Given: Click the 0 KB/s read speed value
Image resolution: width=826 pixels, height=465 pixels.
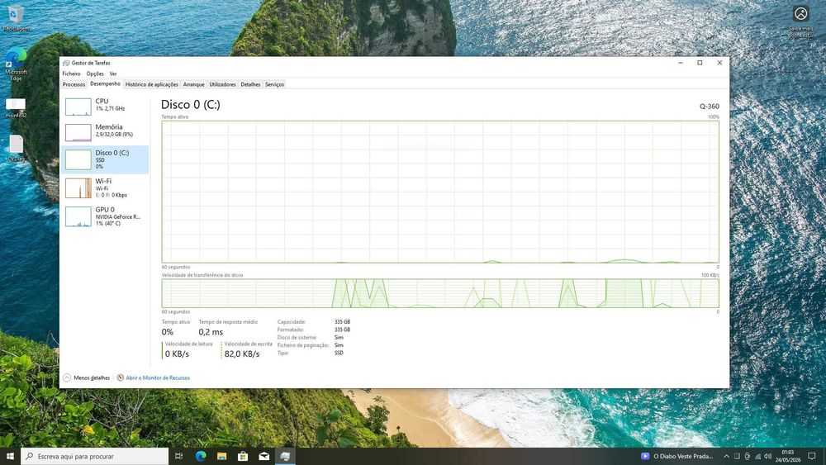Looking at the screenshot, I should (x=177, y=353).
